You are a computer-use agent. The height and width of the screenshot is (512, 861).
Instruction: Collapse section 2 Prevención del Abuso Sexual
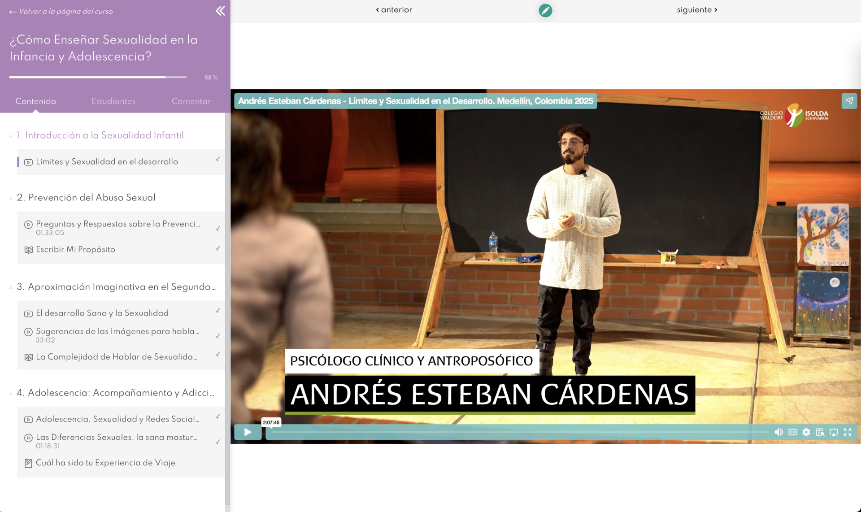[11, 198]
